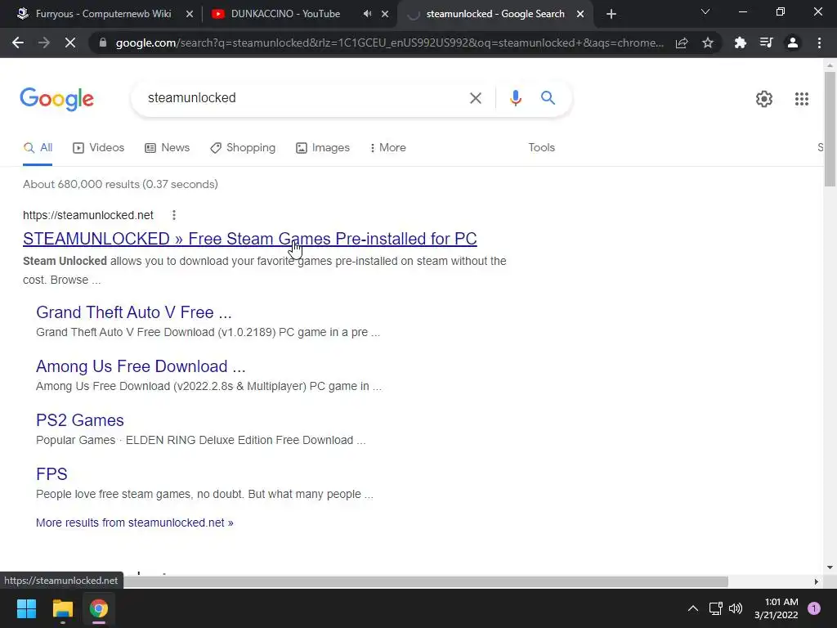Image resolution: width=837 pixels, height=628 pixels.
Task: Open the volume tray icon
Action: (x=736, y=608)
